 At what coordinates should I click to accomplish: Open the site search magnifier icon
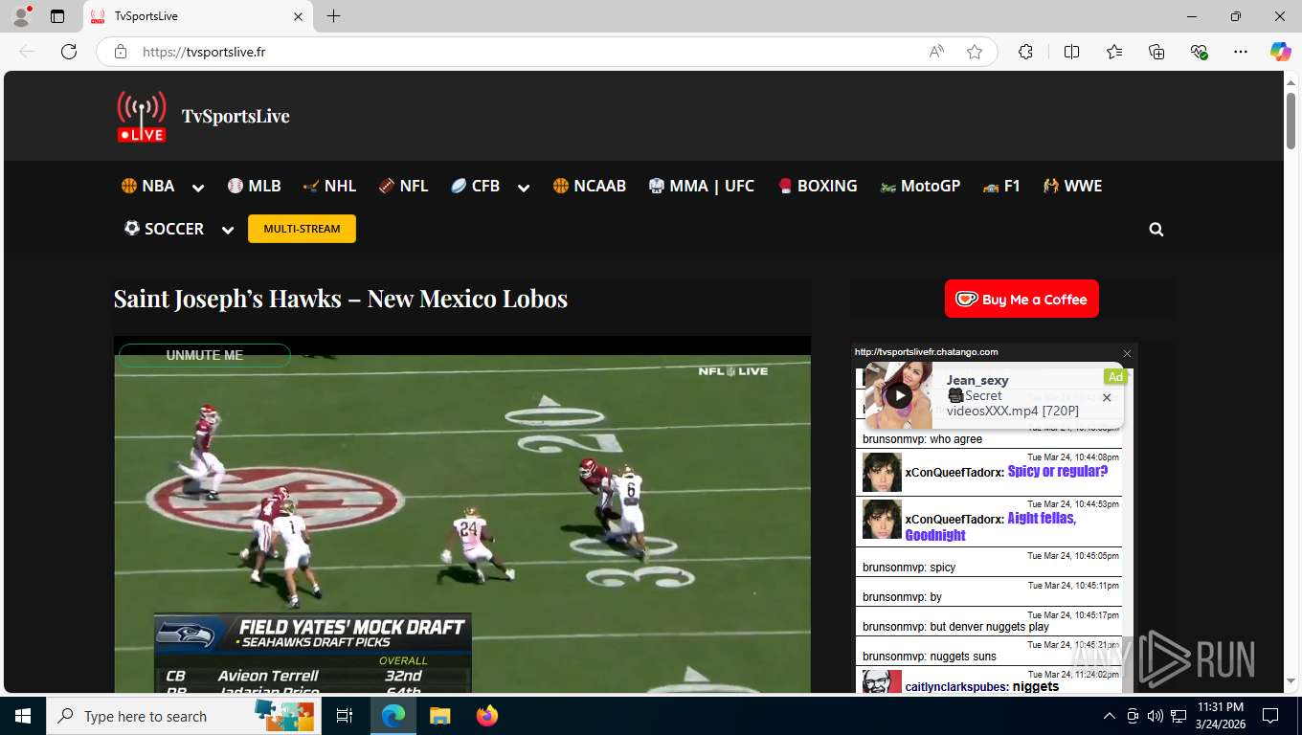[1156, 230]
